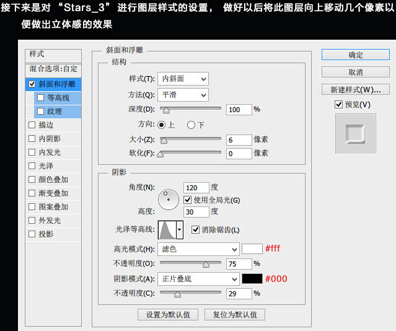Click 设置为默认值 button
This screenshot has height=331, width=396.
point(168,315)
